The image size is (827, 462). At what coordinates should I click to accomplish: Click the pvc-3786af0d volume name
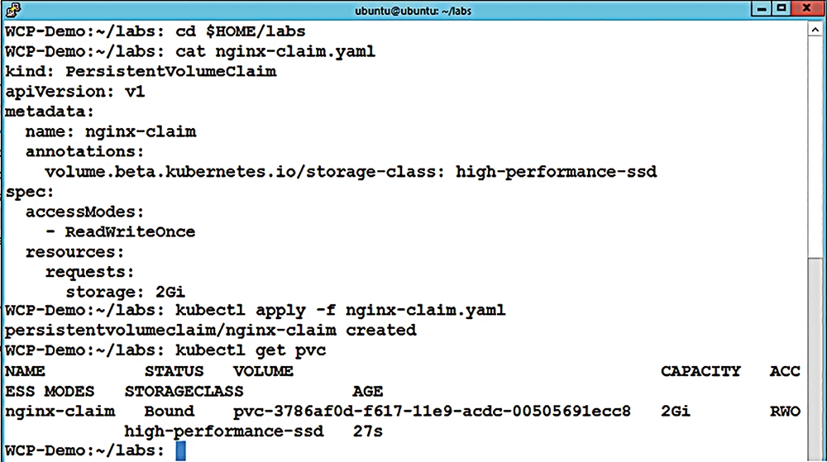point(432,412)
